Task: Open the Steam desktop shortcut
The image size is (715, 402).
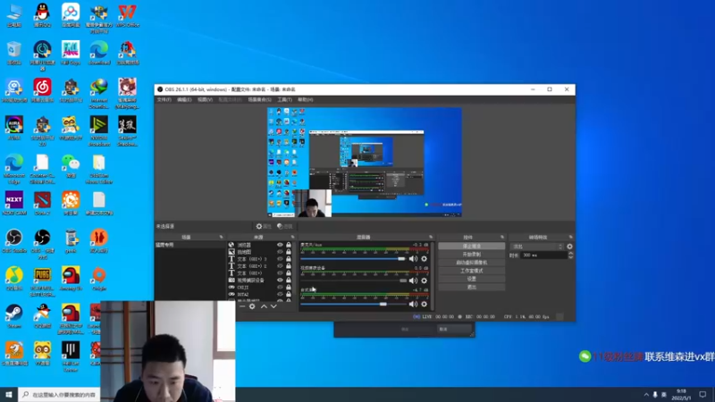Action: coord(14,316)
